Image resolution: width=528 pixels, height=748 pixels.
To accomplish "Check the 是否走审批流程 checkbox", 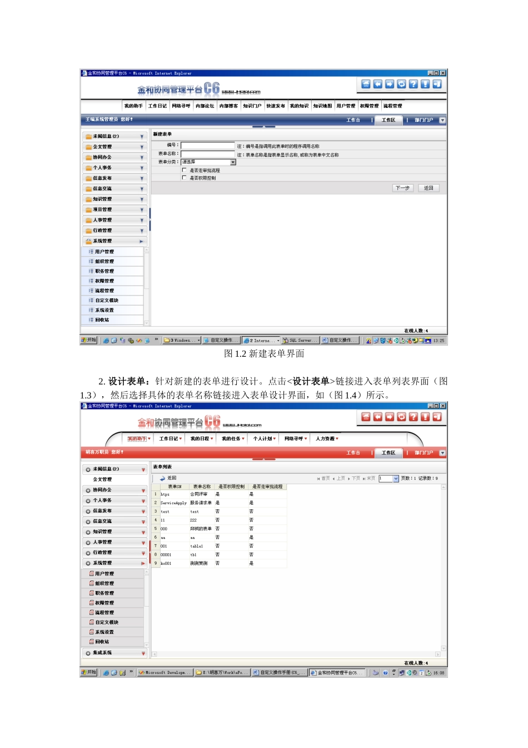I will click(184, 170).
